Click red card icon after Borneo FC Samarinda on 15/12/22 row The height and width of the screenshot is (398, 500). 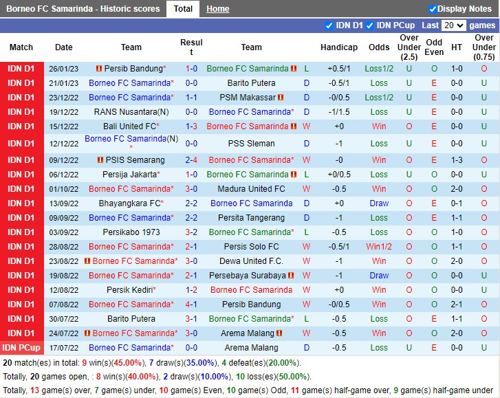click(294, 126)
